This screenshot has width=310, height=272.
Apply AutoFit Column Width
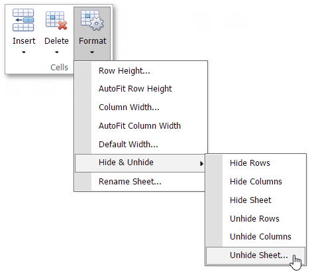(141, 126)
